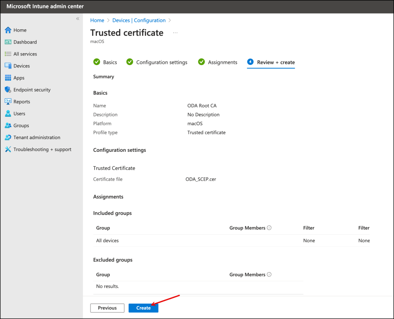The image size is (394, 319).
Task: Select the Endpoint security shield icon
Action: click(8, 90)
